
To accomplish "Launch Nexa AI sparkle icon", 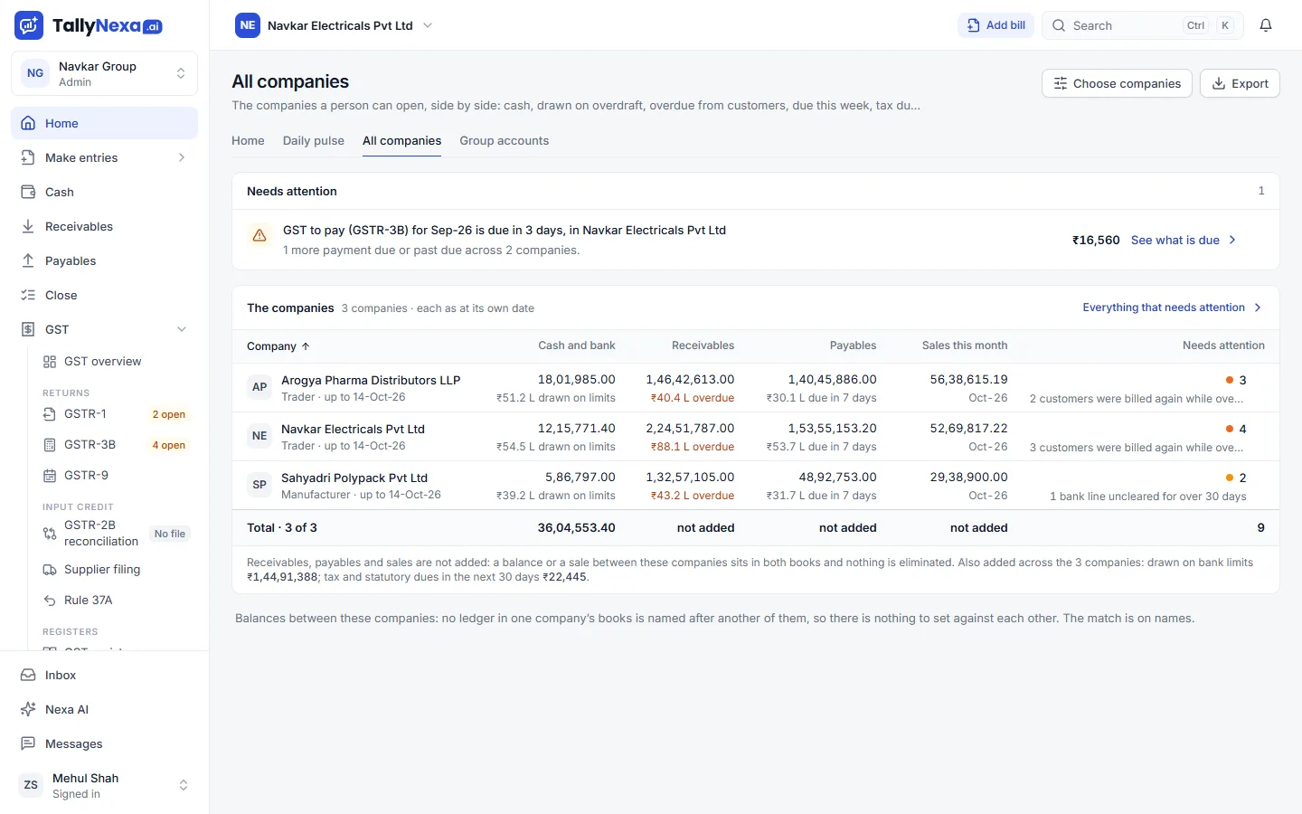I will pos(28,709).
